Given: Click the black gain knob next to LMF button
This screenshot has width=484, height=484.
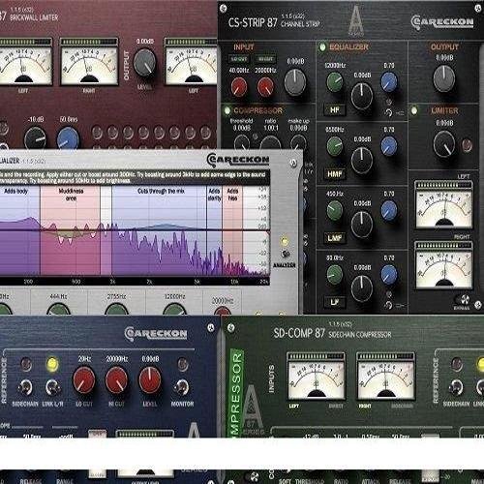Looking at the screenshot, I should pyautogui.click(x=362, y=224).
